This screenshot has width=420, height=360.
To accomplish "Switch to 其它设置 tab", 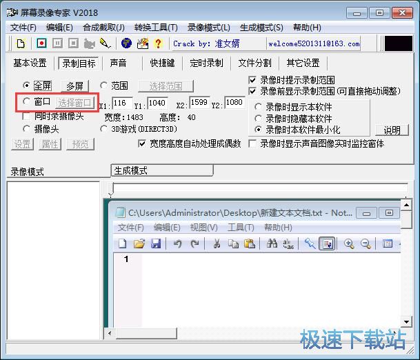I will [x=303, y=63].
